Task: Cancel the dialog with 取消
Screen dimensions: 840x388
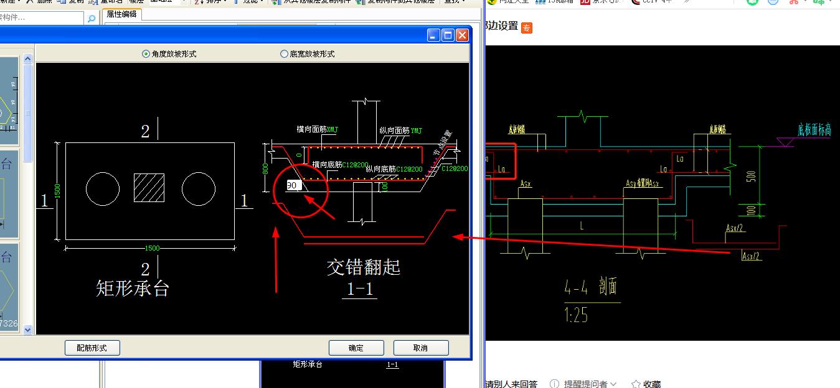Action: (420, 348)
